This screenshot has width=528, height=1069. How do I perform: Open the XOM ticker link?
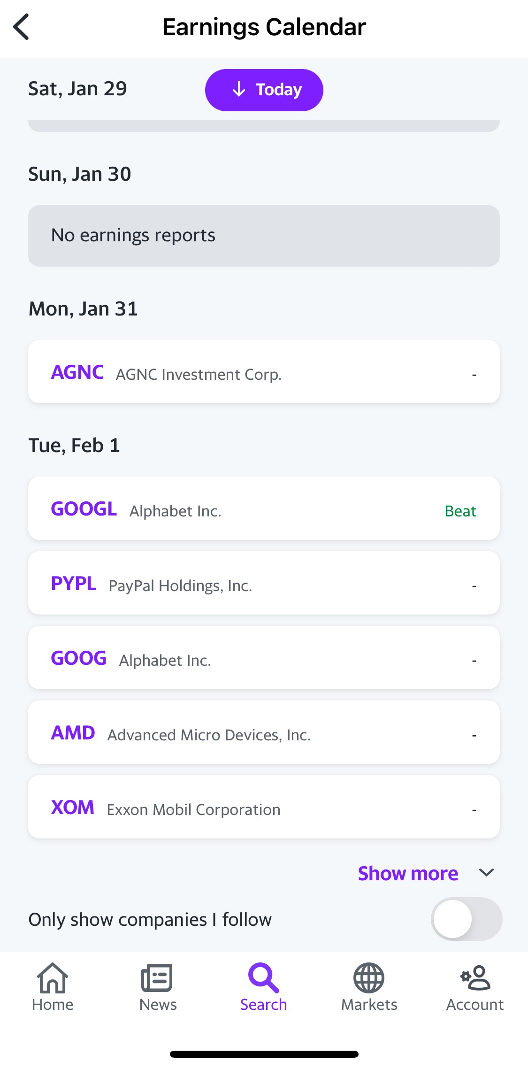[73, 808]
